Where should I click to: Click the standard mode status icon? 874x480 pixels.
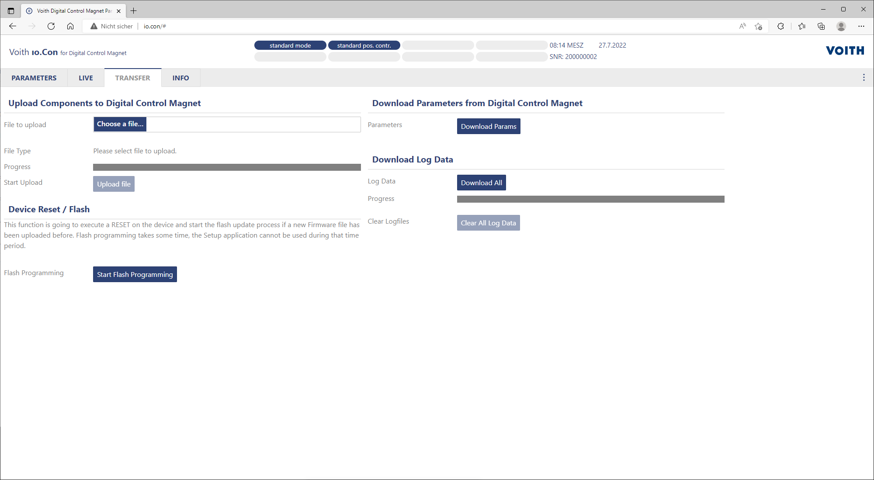[x=290, y=45]
